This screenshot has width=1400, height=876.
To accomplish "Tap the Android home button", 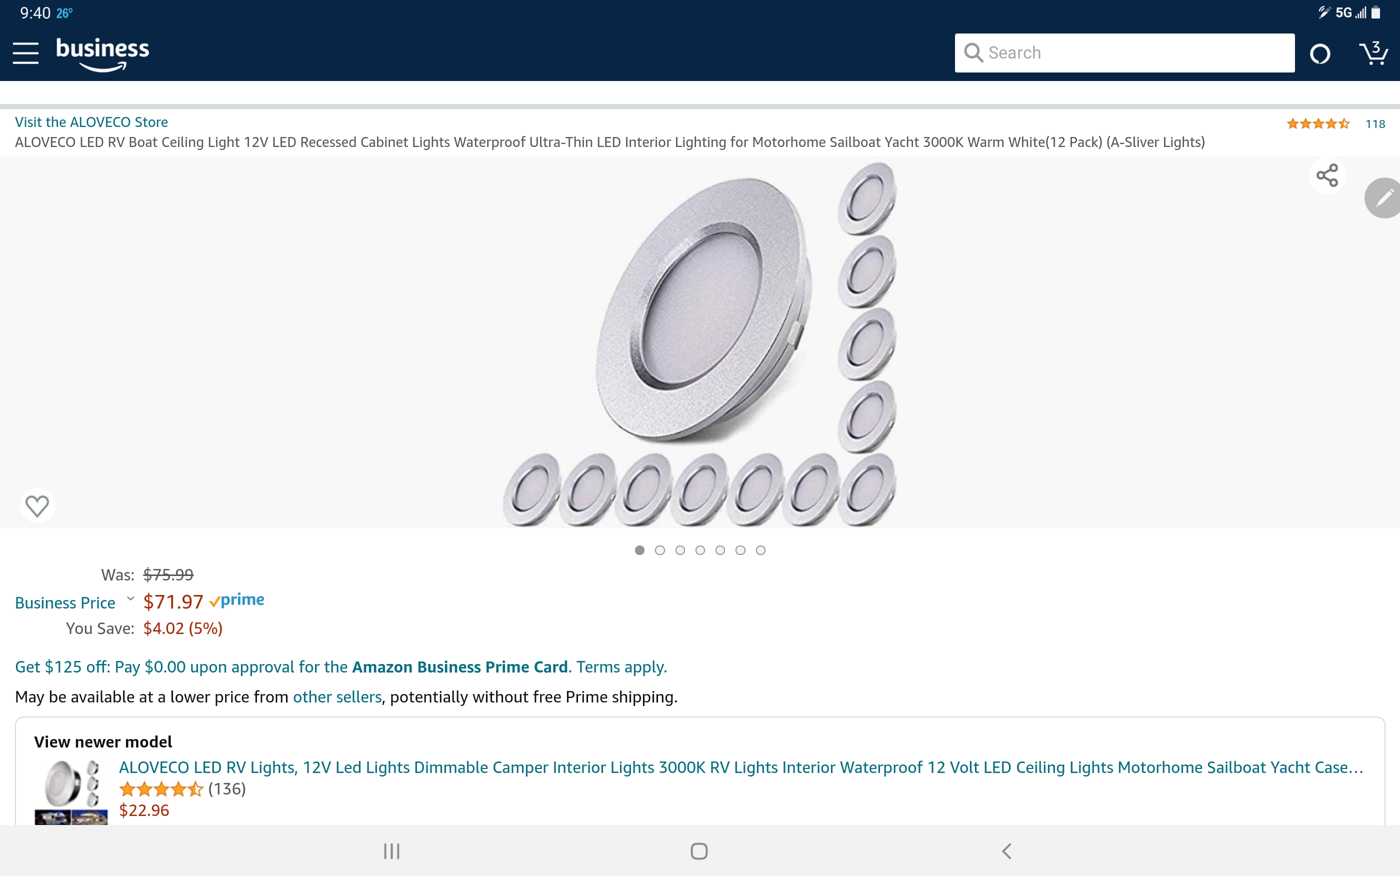I will [x=699, y=851].
